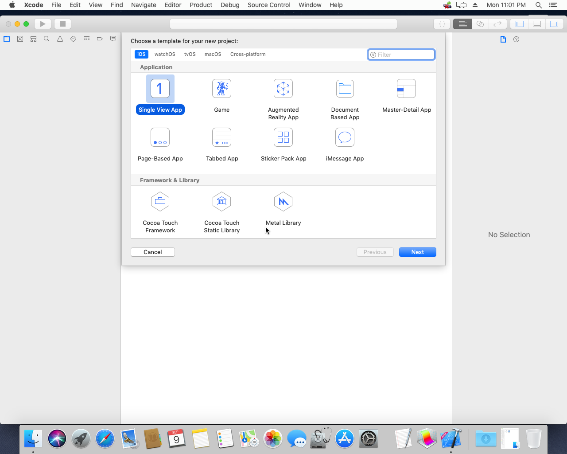Image resolution: width=567 pixels, height=454 pixels.
Task: Click the Next button
Action: tap(418, 252)
